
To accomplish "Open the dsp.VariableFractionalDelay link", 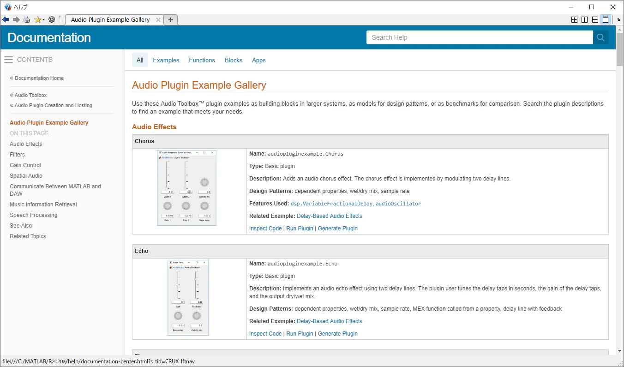I will click(x=332, y=204).
